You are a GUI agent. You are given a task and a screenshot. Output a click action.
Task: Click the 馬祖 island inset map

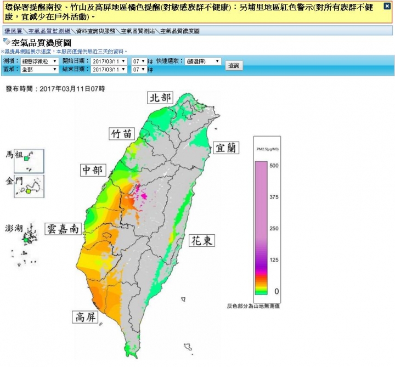(x=29, y=161)
